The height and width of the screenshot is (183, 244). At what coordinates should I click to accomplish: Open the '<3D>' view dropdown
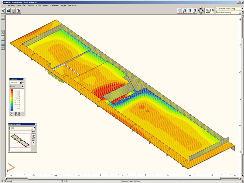coord(32,128)
